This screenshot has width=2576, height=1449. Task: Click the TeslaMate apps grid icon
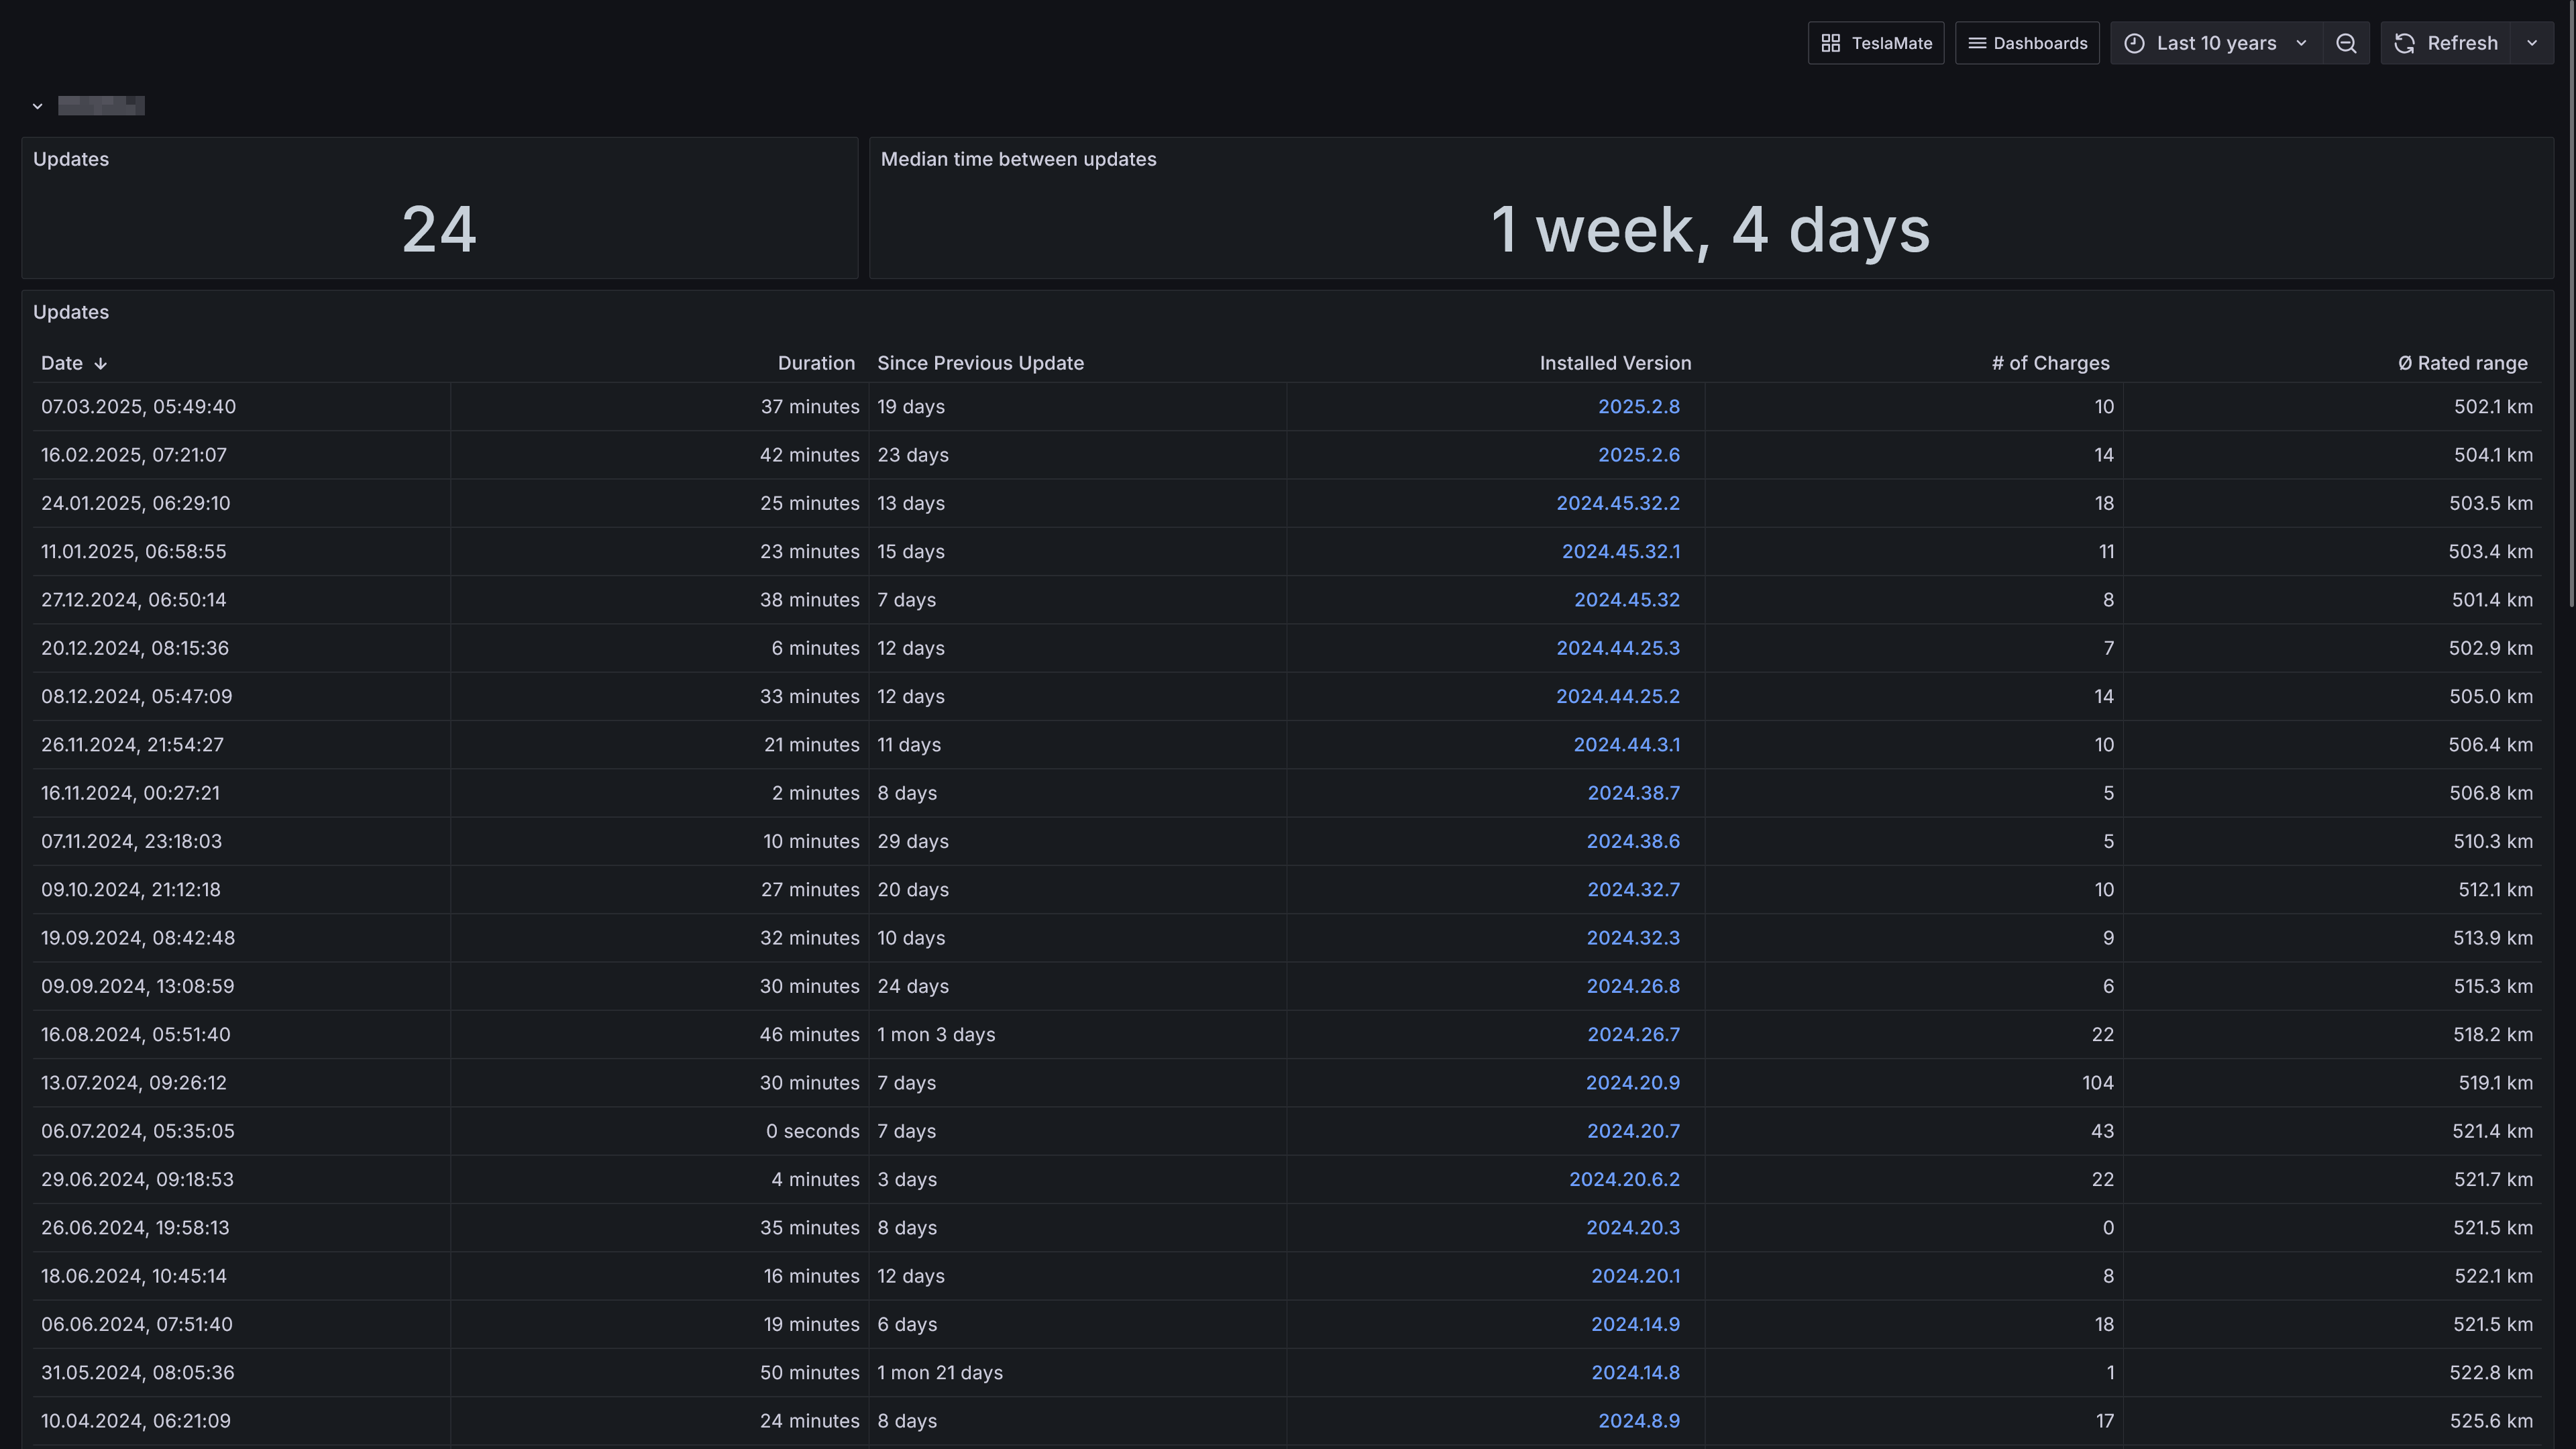coord(1831,43)
